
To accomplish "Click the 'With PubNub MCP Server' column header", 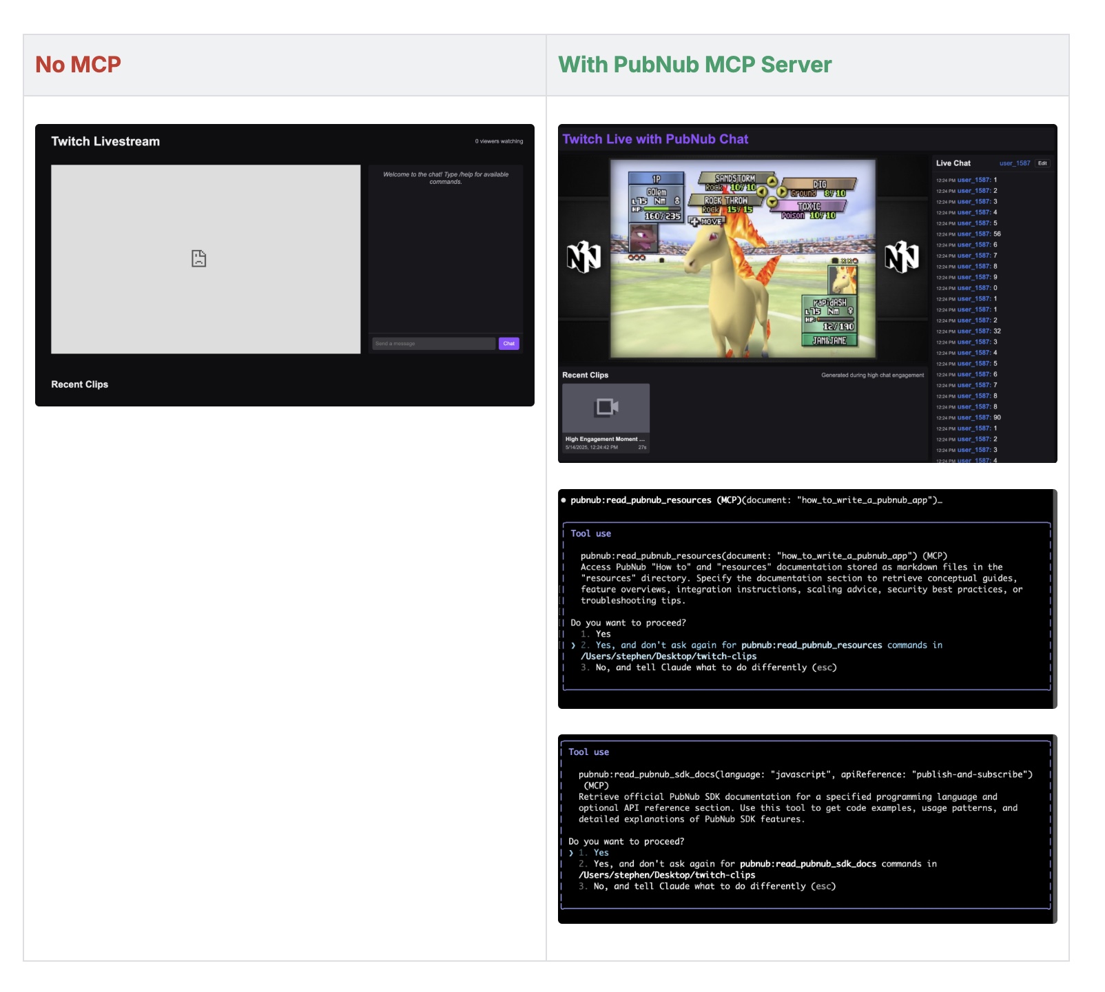I will click(694, 65).
